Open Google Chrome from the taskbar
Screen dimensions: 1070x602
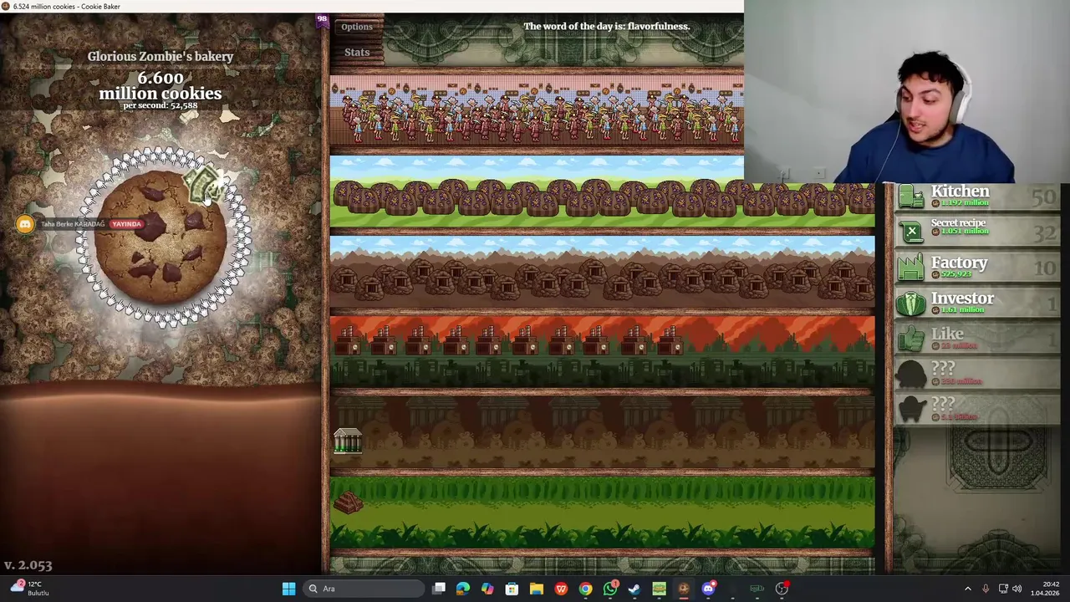[x=585, y=589]
